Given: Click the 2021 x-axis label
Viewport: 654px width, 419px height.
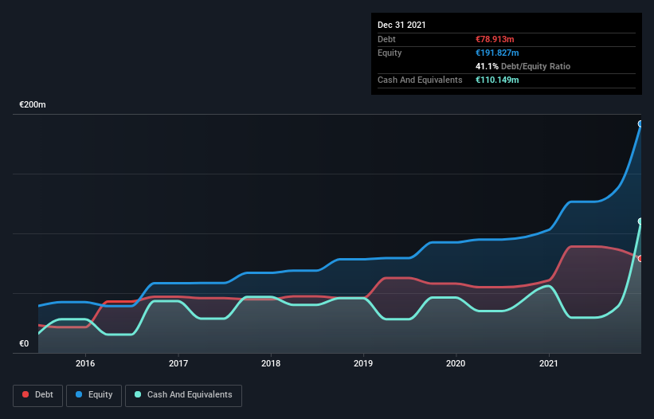Looking at the screenshot, I should click(x=549, y=363).
